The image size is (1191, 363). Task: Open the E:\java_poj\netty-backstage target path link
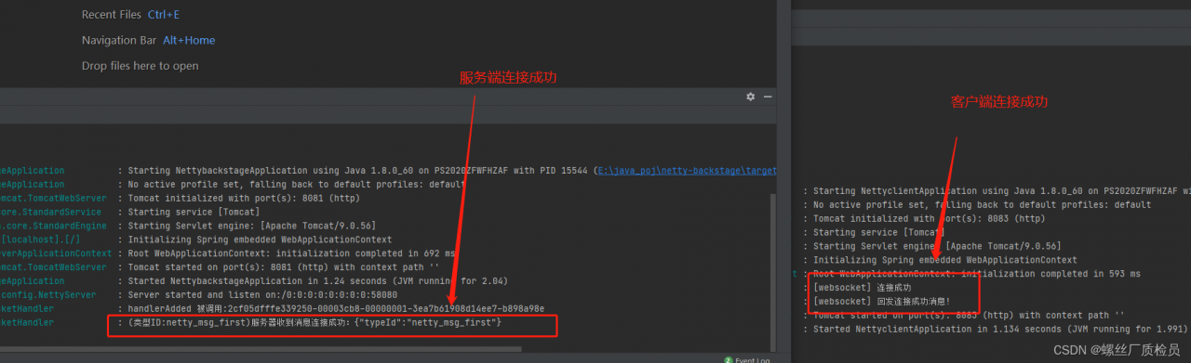coord(687,171)
